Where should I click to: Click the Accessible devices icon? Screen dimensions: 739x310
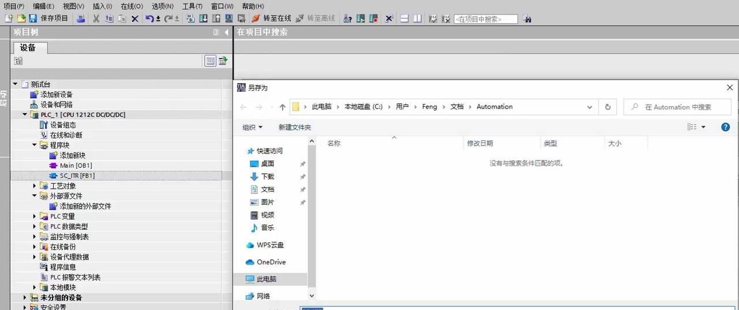click(348, 18)
